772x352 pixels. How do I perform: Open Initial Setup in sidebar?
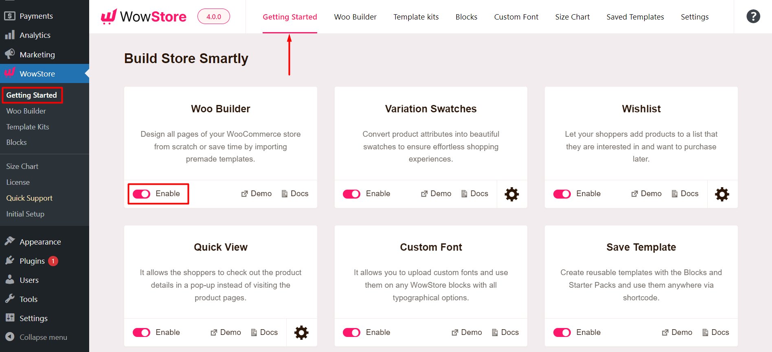tap(25, 214)
